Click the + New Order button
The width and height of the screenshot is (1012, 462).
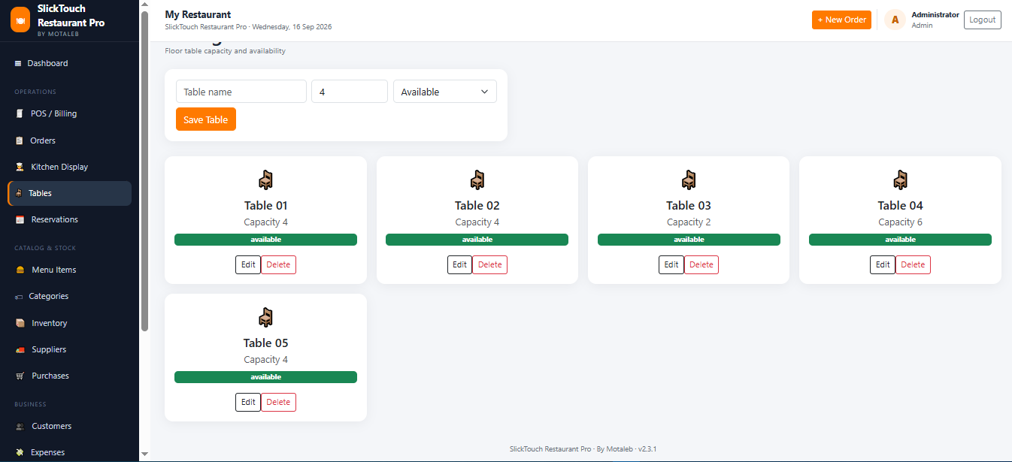841,20
